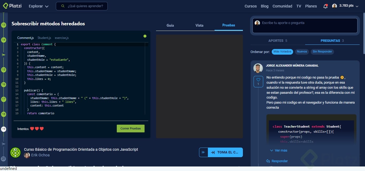Upvote Jorge's question with the heart icon

[258, 79]
